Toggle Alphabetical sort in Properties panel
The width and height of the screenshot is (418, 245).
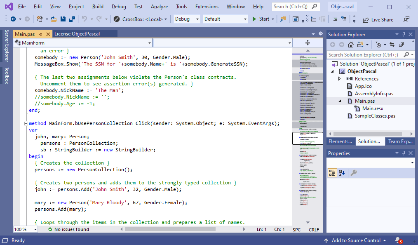click(x=341, y=173)
